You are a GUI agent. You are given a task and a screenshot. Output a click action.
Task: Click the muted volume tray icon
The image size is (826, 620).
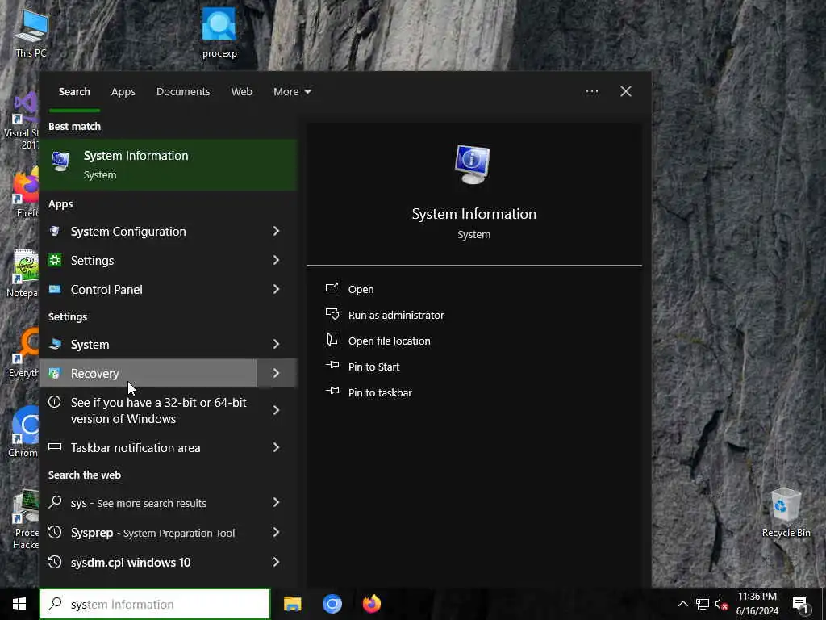(722, 604)
